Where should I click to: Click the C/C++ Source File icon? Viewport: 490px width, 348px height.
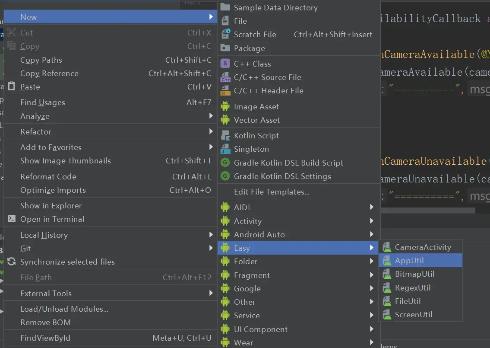tap(225, 77)
